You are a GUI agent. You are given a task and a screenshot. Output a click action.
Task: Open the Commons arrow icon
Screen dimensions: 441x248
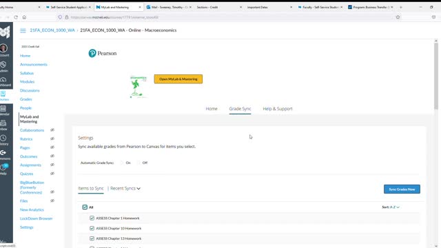coord(3,153)
